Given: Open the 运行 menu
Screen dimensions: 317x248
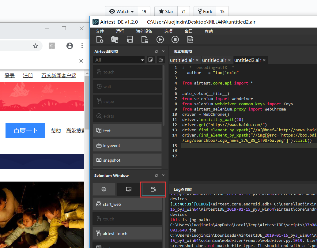Looking at the screenshot, I should point(120,31).
